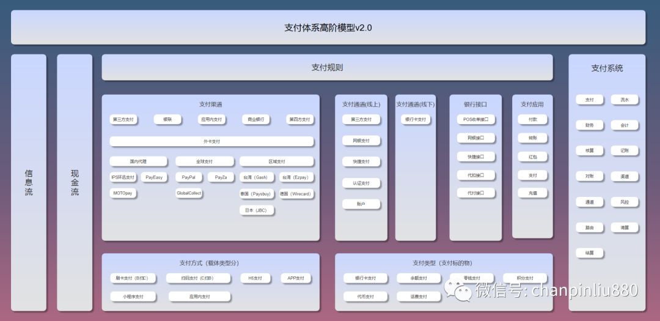The height and width of the screenshot is (321, 660).
Task: Click the 支付系统 panel heading
Action: coord(607,68)
